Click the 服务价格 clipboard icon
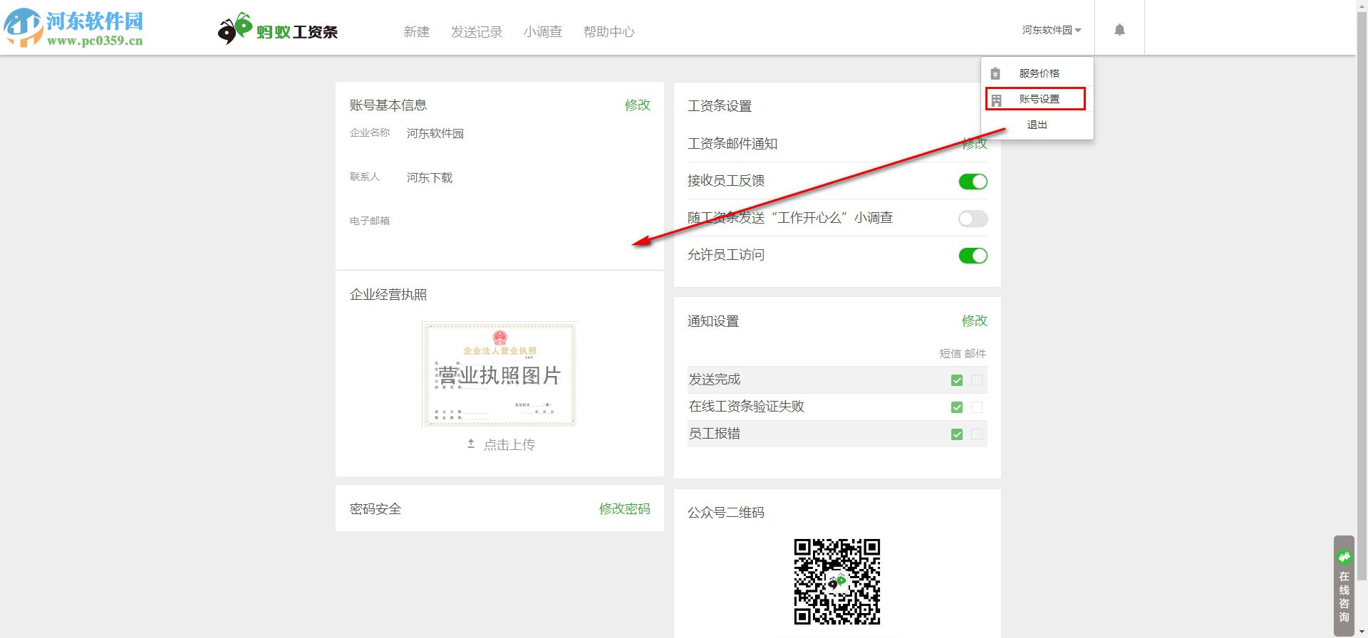Image resolution: width=1368 pixels, height=638 pixels. tap(996, 73)
